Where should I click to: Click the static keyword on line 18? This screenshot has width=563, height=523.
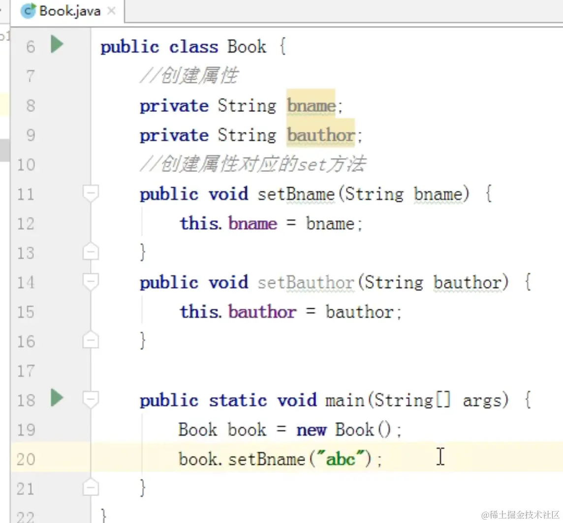pos(238,400)
